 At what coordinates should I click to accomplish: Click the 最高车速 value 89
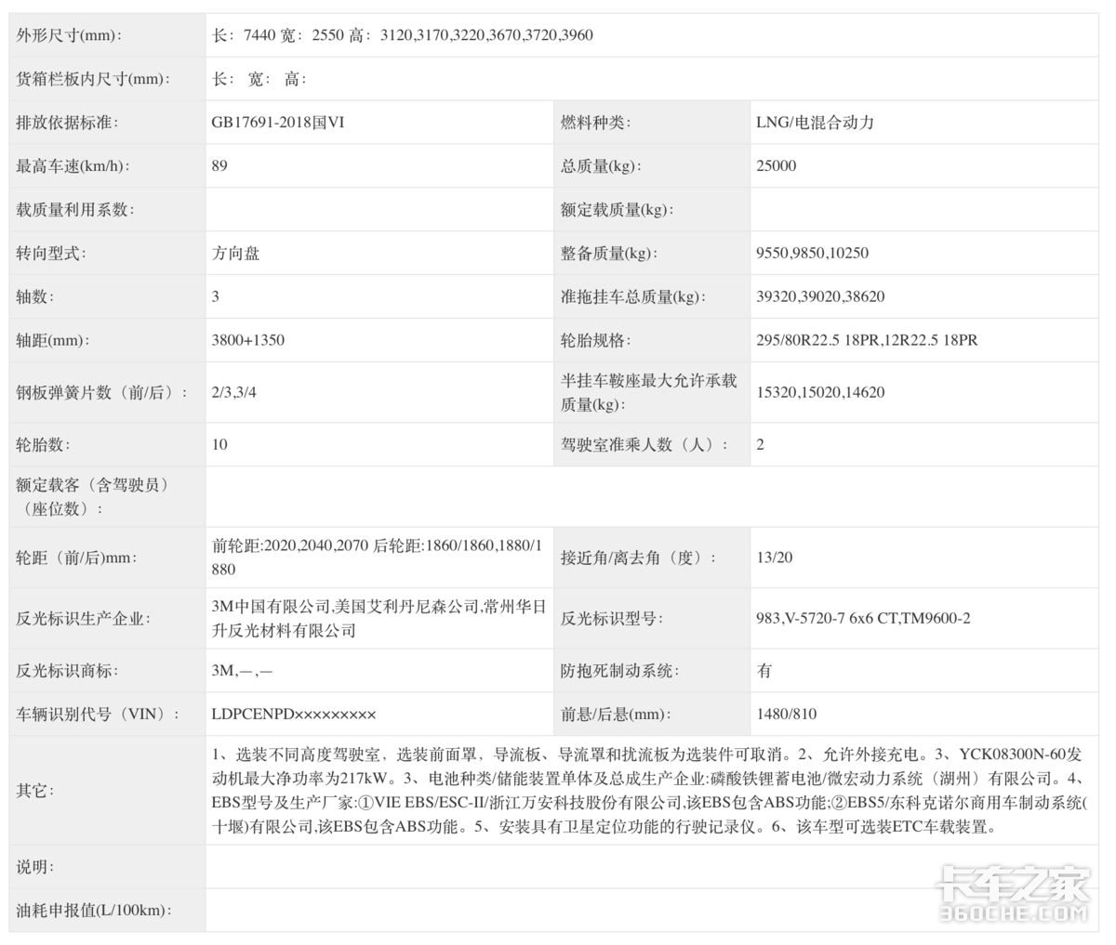point(219,166)
